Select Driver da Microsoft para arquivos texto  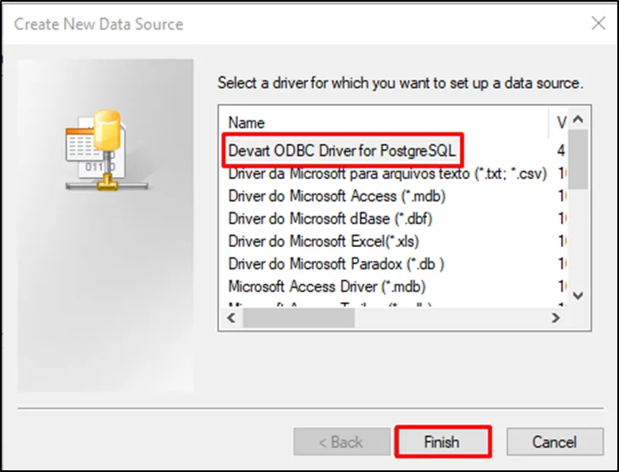click(385, 174)
